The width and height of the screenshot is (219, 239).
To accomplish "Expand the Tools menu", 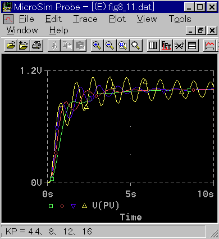I will coord(180,19).
